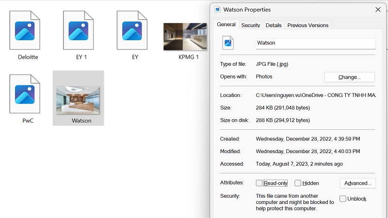Select the Deloitte image file icon
Screen dimensions: 388x218
click(25, 30)
